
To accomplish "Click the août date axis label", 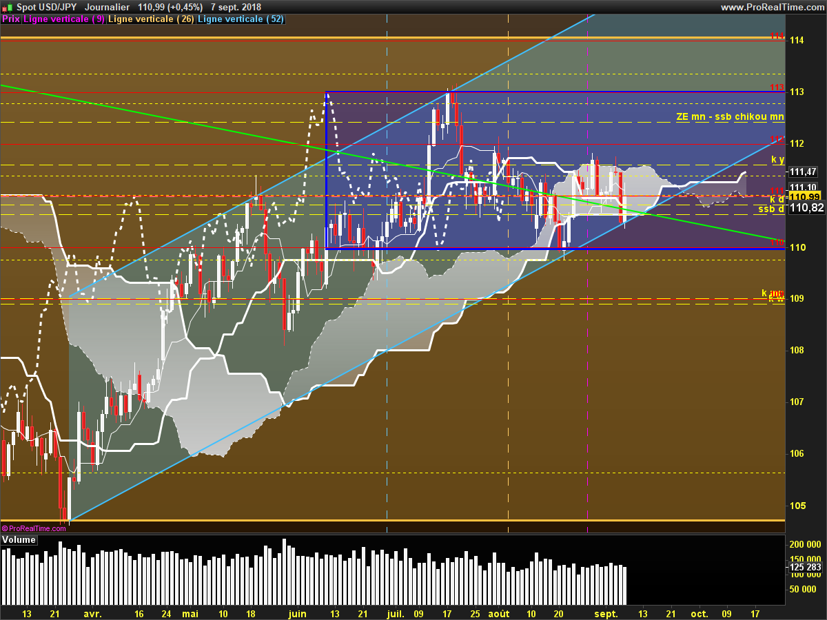I will point(499,613).
